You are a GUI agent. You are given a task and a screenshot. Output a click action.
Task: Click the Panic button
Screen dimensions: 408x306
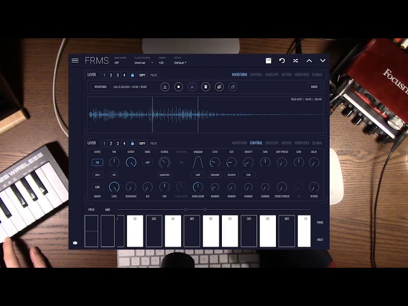[320, 222]
